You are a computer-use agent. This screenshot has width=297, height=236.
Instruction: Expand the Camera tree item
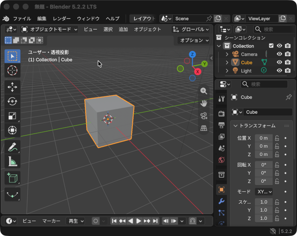coord(227,54)
